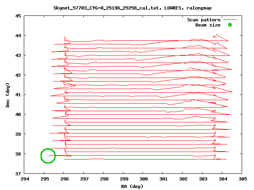Click the x-axis tick label 299
This screenshot has width=254, height=190.
point(124,179)
